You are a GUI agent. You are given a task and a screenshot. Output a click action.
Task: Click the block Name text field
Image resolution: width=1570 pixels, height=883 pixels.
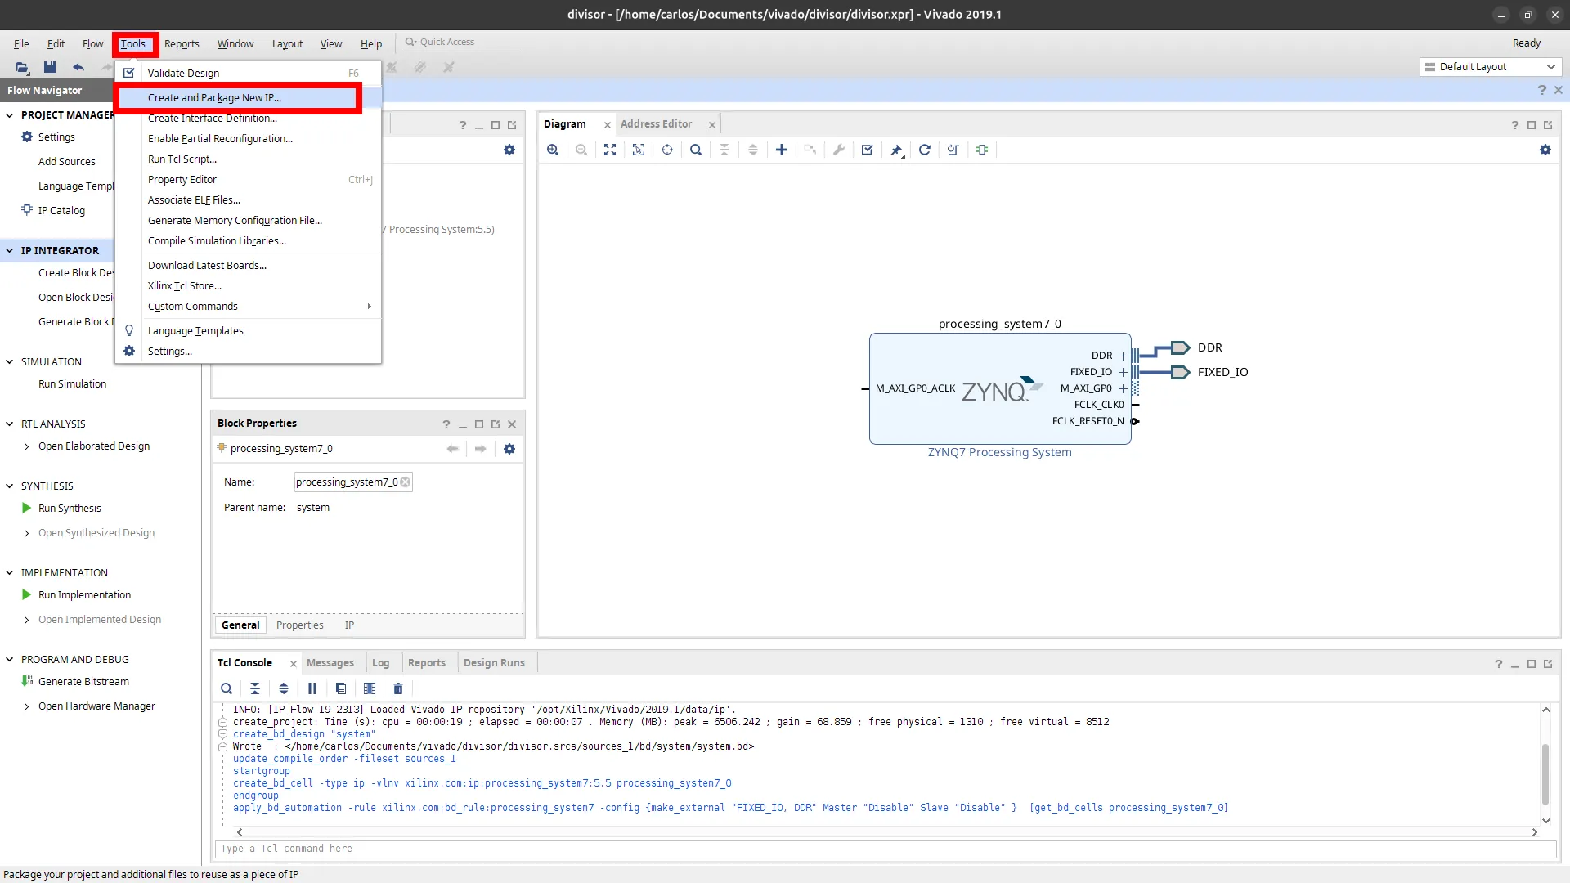point(353,482)
